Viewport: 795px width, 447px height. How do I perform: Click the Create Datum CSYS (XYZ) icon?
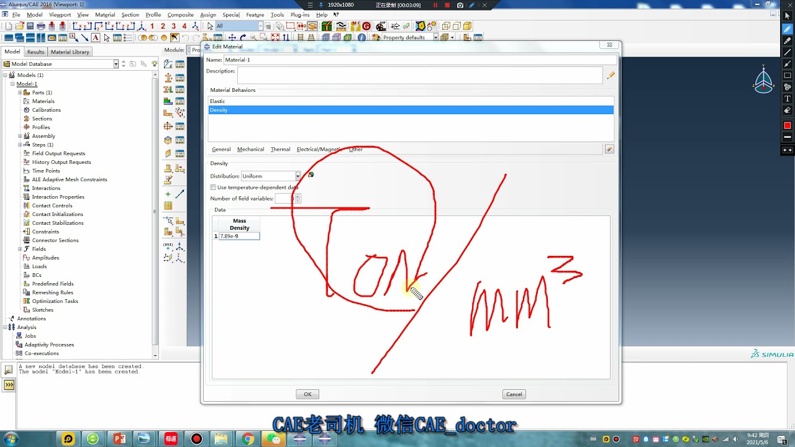(168, 246)
